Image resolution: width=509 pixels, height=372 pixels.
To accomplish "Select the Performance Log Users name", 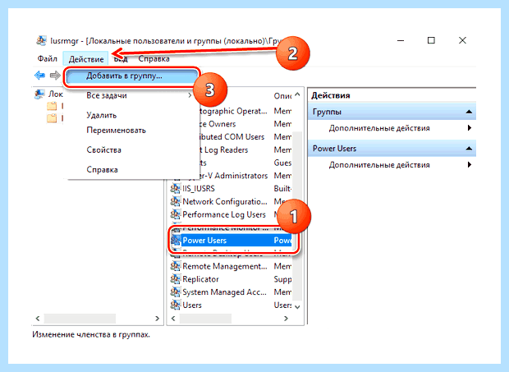I will [224, 214].
